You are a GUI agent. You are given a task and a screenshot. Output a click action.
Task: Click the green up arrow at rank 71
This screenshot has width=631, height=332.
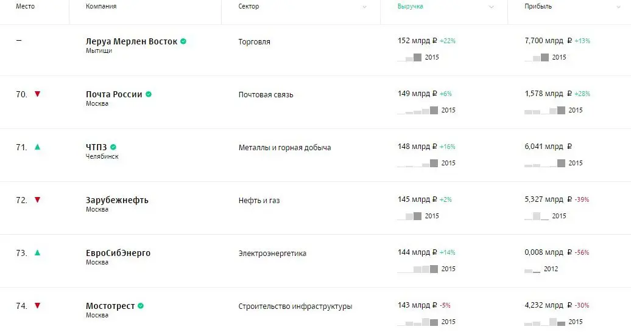[37, 147]
